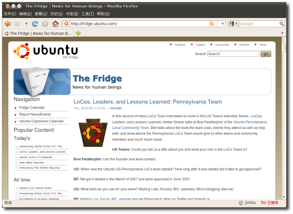Reload the page with the refresh icon
Image resolution: width=293 pixels, height=214 pixels.
point(35,24)
